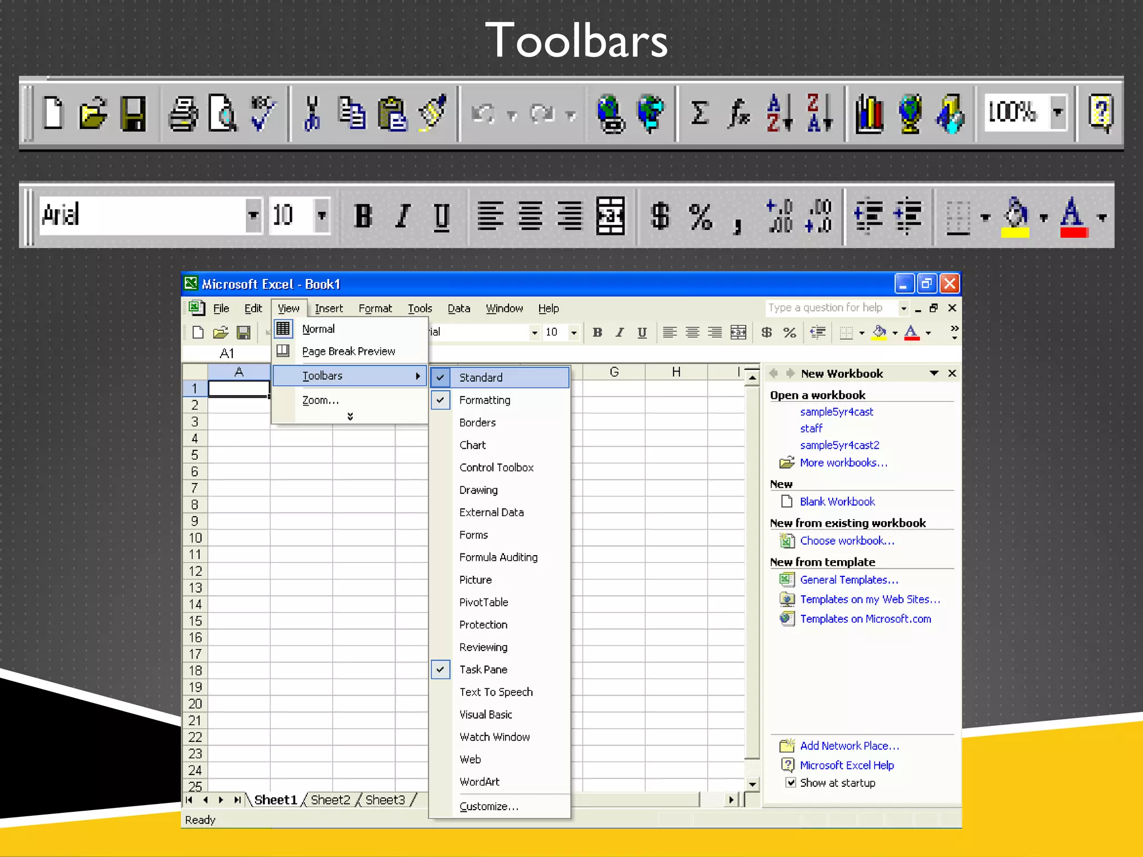Screen dimensions: 1143x857
Task: Click the Save floppy disk icon in the enlarged Standard toolbar
Action: pyautogui.click(x=133, y=113)
